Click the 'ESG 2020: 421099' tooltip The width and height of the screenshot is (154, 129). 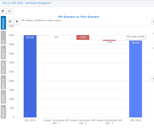point(136,37)
